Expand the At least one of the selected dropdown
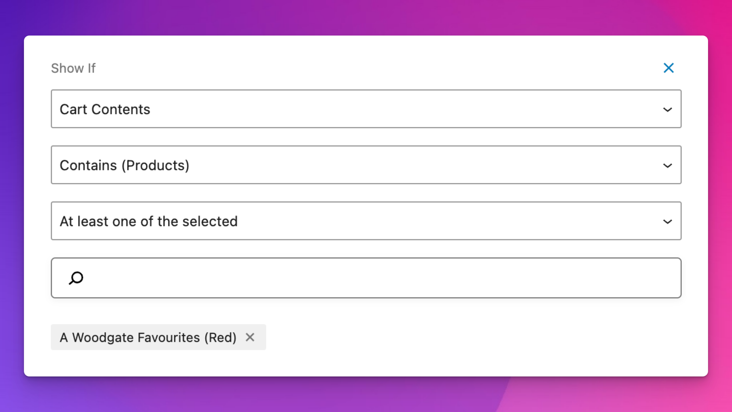Screen dimensions: 732x412 [366, 221]
